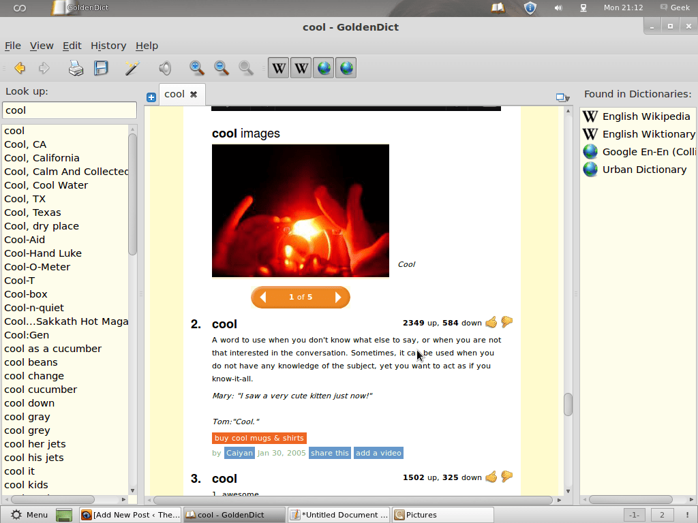698x523 pixels.
Task: Open the Print dialog from the toolbar
Action: click(75, 67)
